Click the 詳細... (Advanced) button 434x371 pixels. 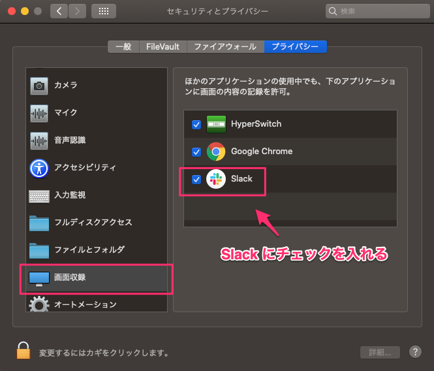(380, 352)
